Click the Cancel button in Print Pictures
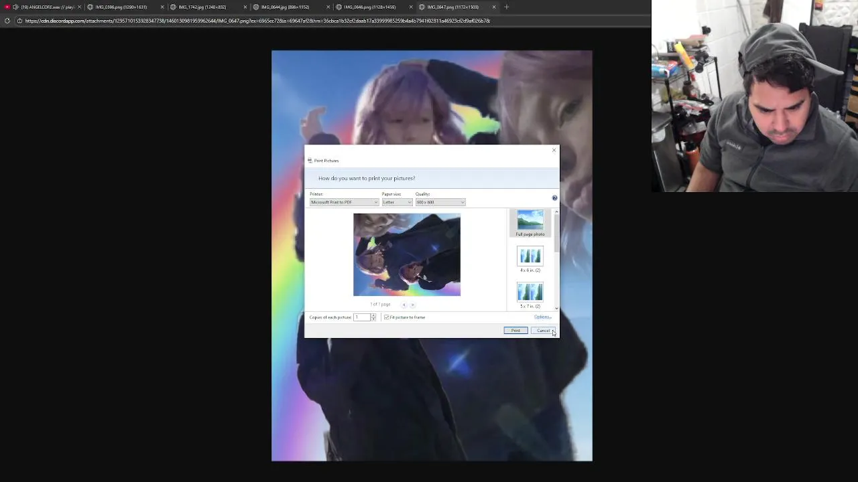This screenshot has height=482, width=858. [543, 331]
